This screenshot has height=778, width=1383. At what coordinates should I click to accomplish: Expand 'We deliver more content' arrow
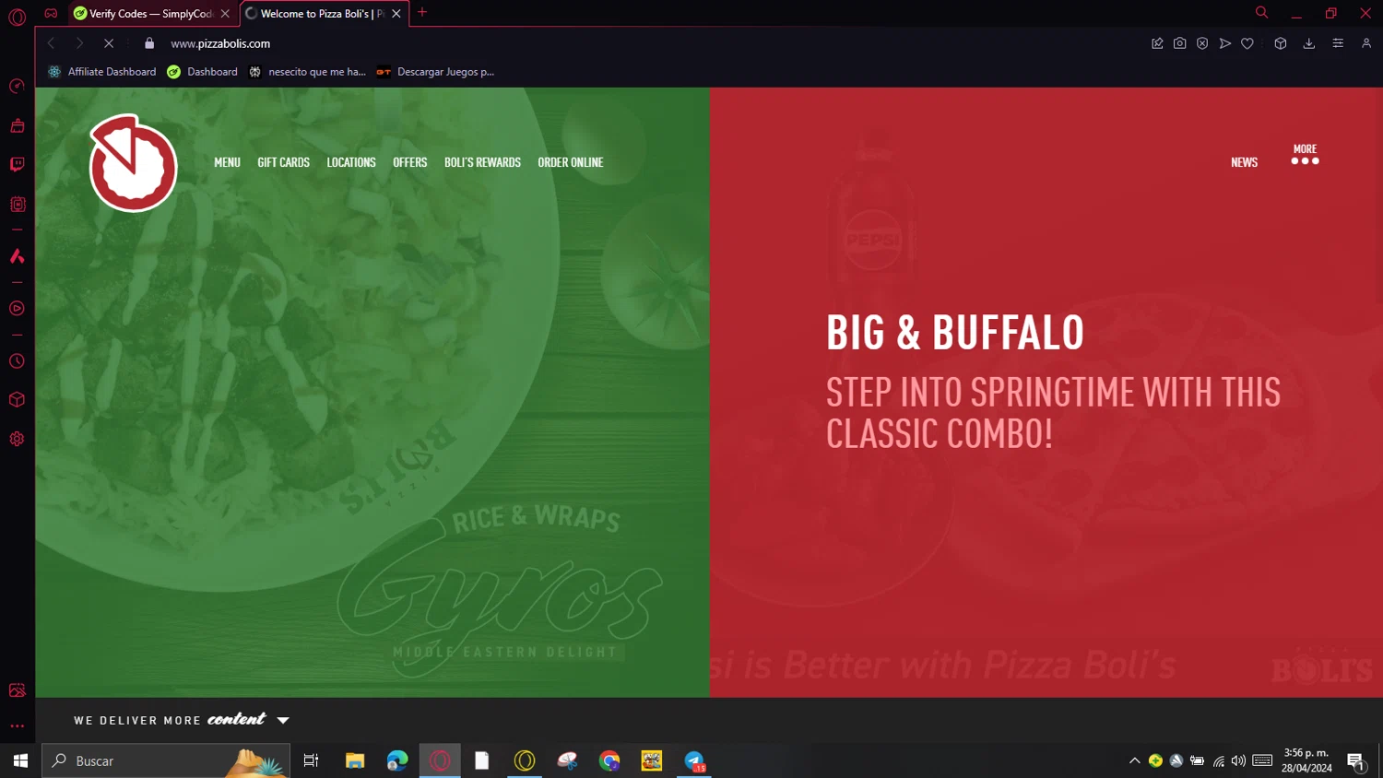(283, 720)
